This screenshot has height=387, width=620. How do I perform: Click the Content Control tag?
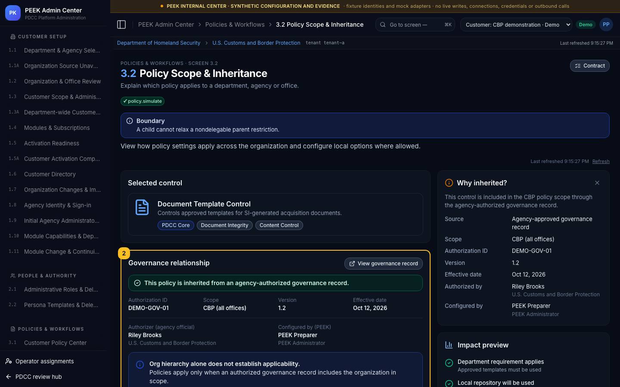(x=279, y=225)
